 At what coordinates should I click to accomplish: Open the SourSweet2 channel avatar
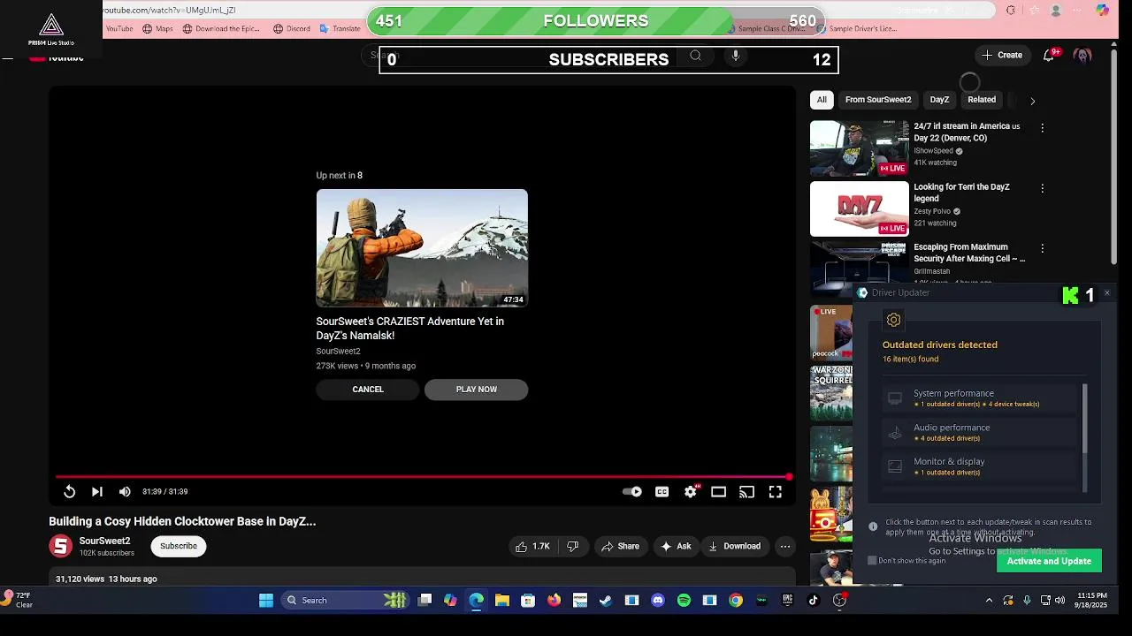[x=60, y=546]
